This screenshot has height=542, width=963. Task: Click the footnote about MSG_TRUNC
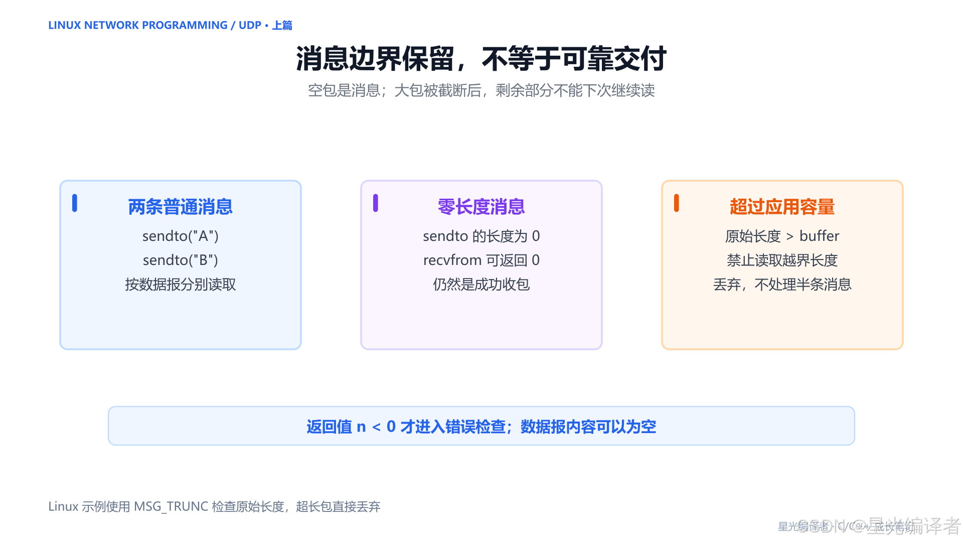click(x=214, y=506)
